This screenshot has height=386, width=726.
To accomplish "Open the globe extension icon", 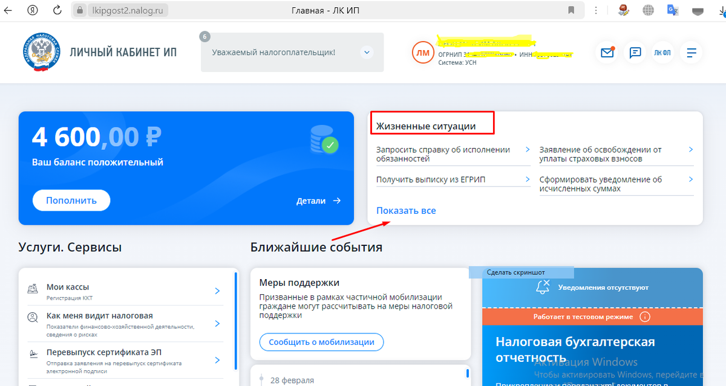I will (649, 10).
